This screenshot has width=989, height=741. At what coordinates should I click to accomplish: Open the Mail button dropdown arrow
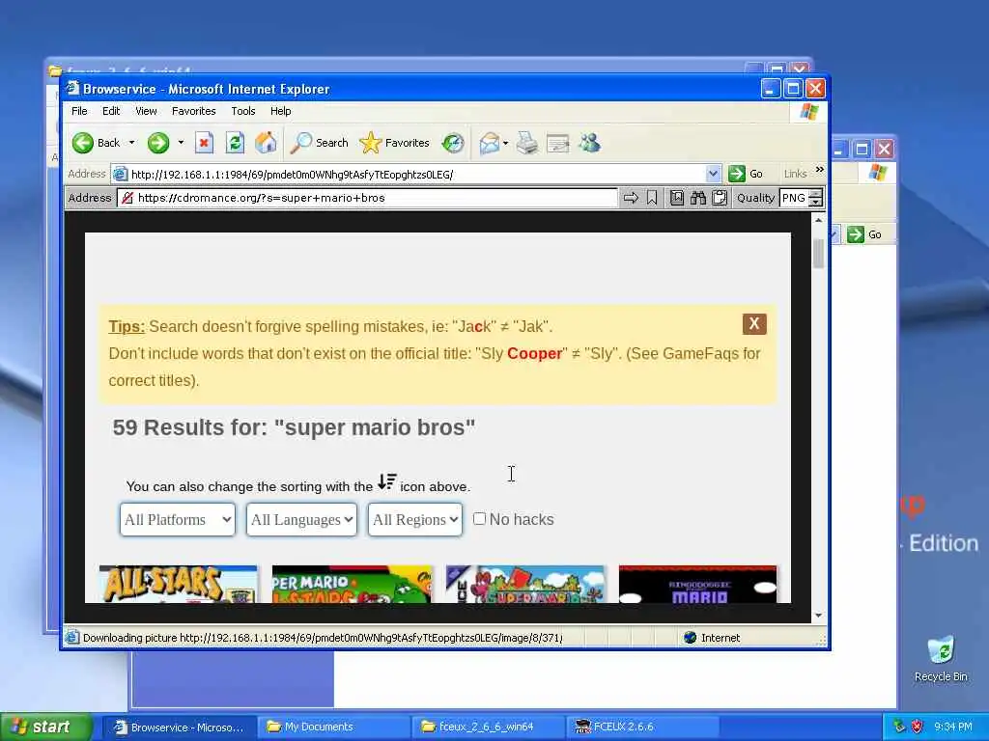point(506,144)
